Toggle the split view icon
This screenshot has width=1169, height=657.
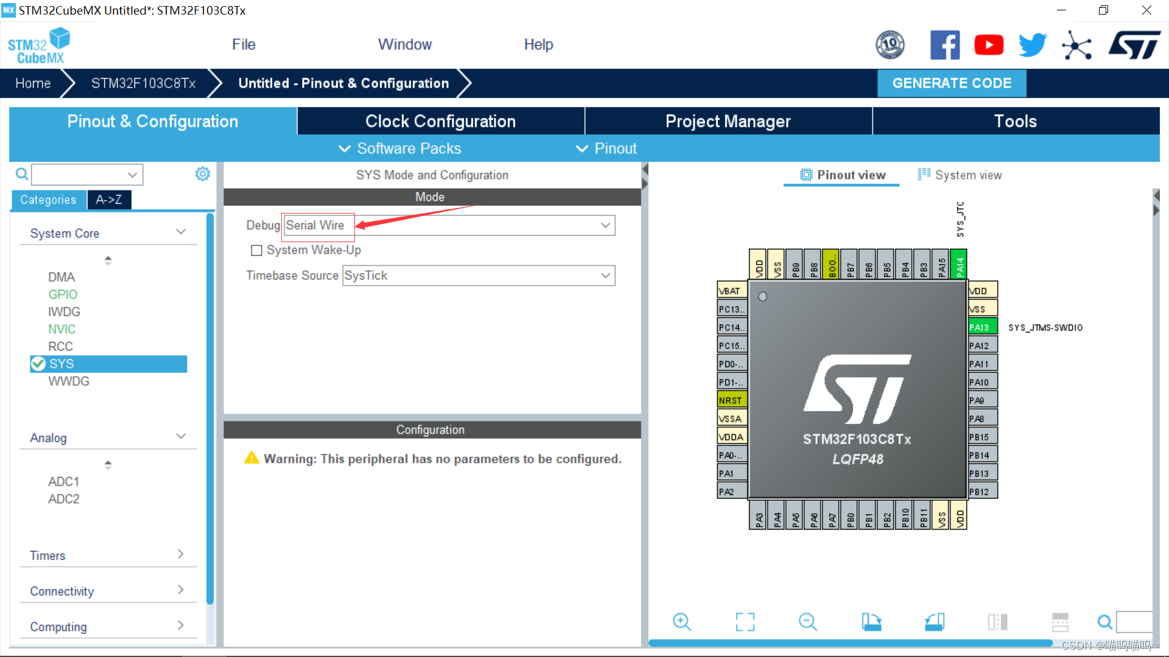pyautogui.click(x=997, y=622)
